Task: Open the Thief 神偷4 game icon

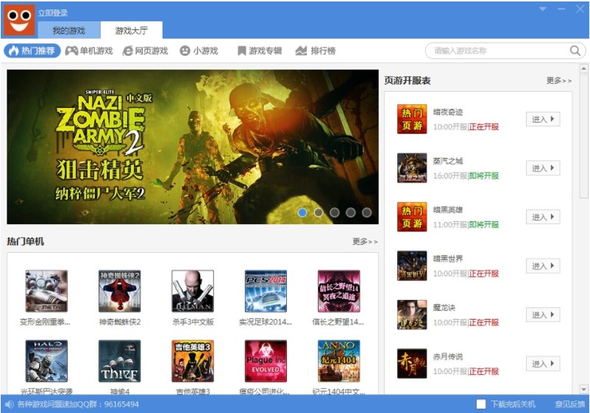Action: point(120,361)
